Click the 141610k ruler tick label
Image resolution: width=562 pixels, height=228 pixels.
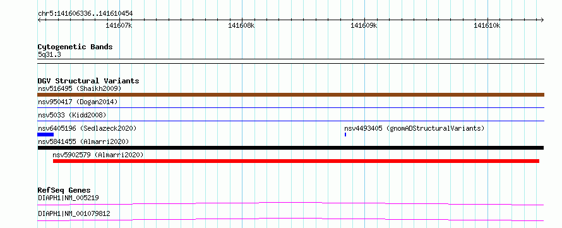click(x=487, y=25)
